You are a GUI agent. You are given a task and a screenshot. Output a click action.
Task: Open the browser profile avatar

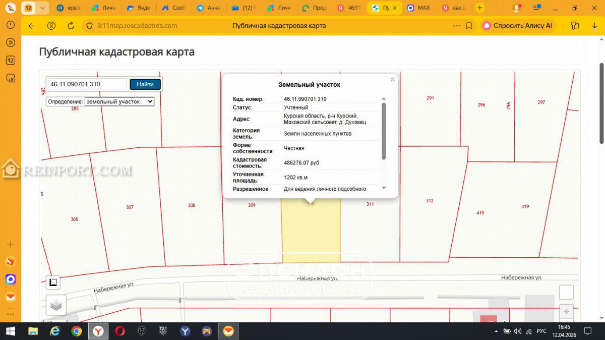[516, 8]
